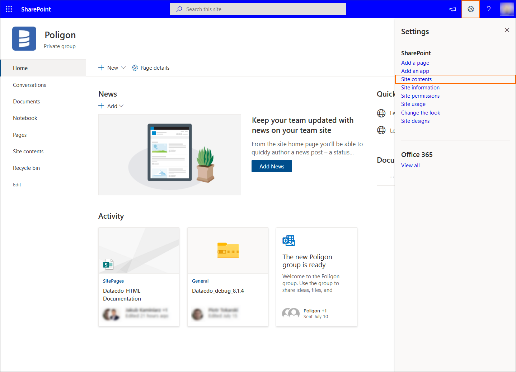Click in the Search this site box
Viewport: 516px width, 372px height.
click(258, 9)
